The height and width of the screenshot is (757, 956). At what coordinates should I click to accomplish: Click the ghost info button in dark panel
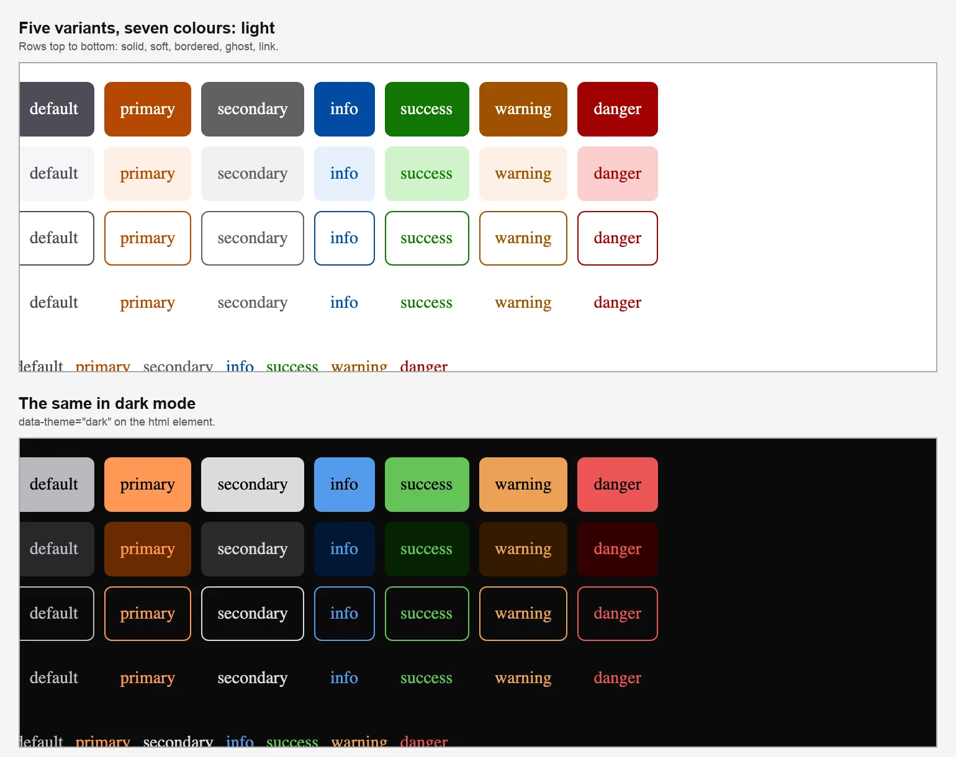(345, 678)
